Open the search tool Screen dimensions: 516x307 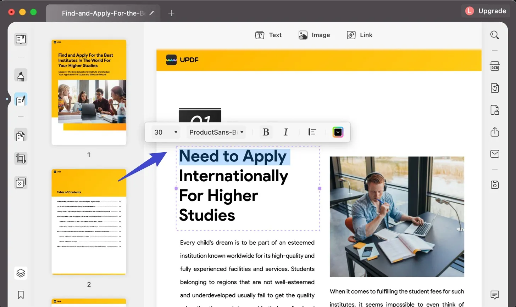[494, 35]
